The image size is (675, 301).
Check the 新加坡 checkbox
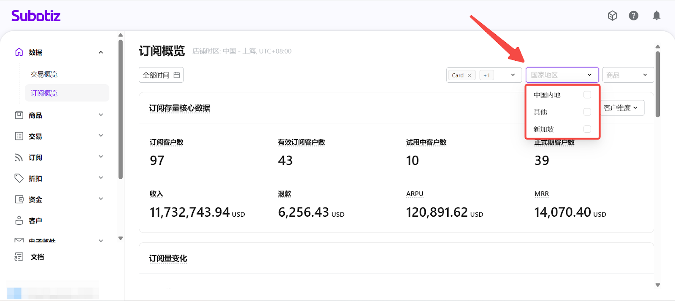587,129
